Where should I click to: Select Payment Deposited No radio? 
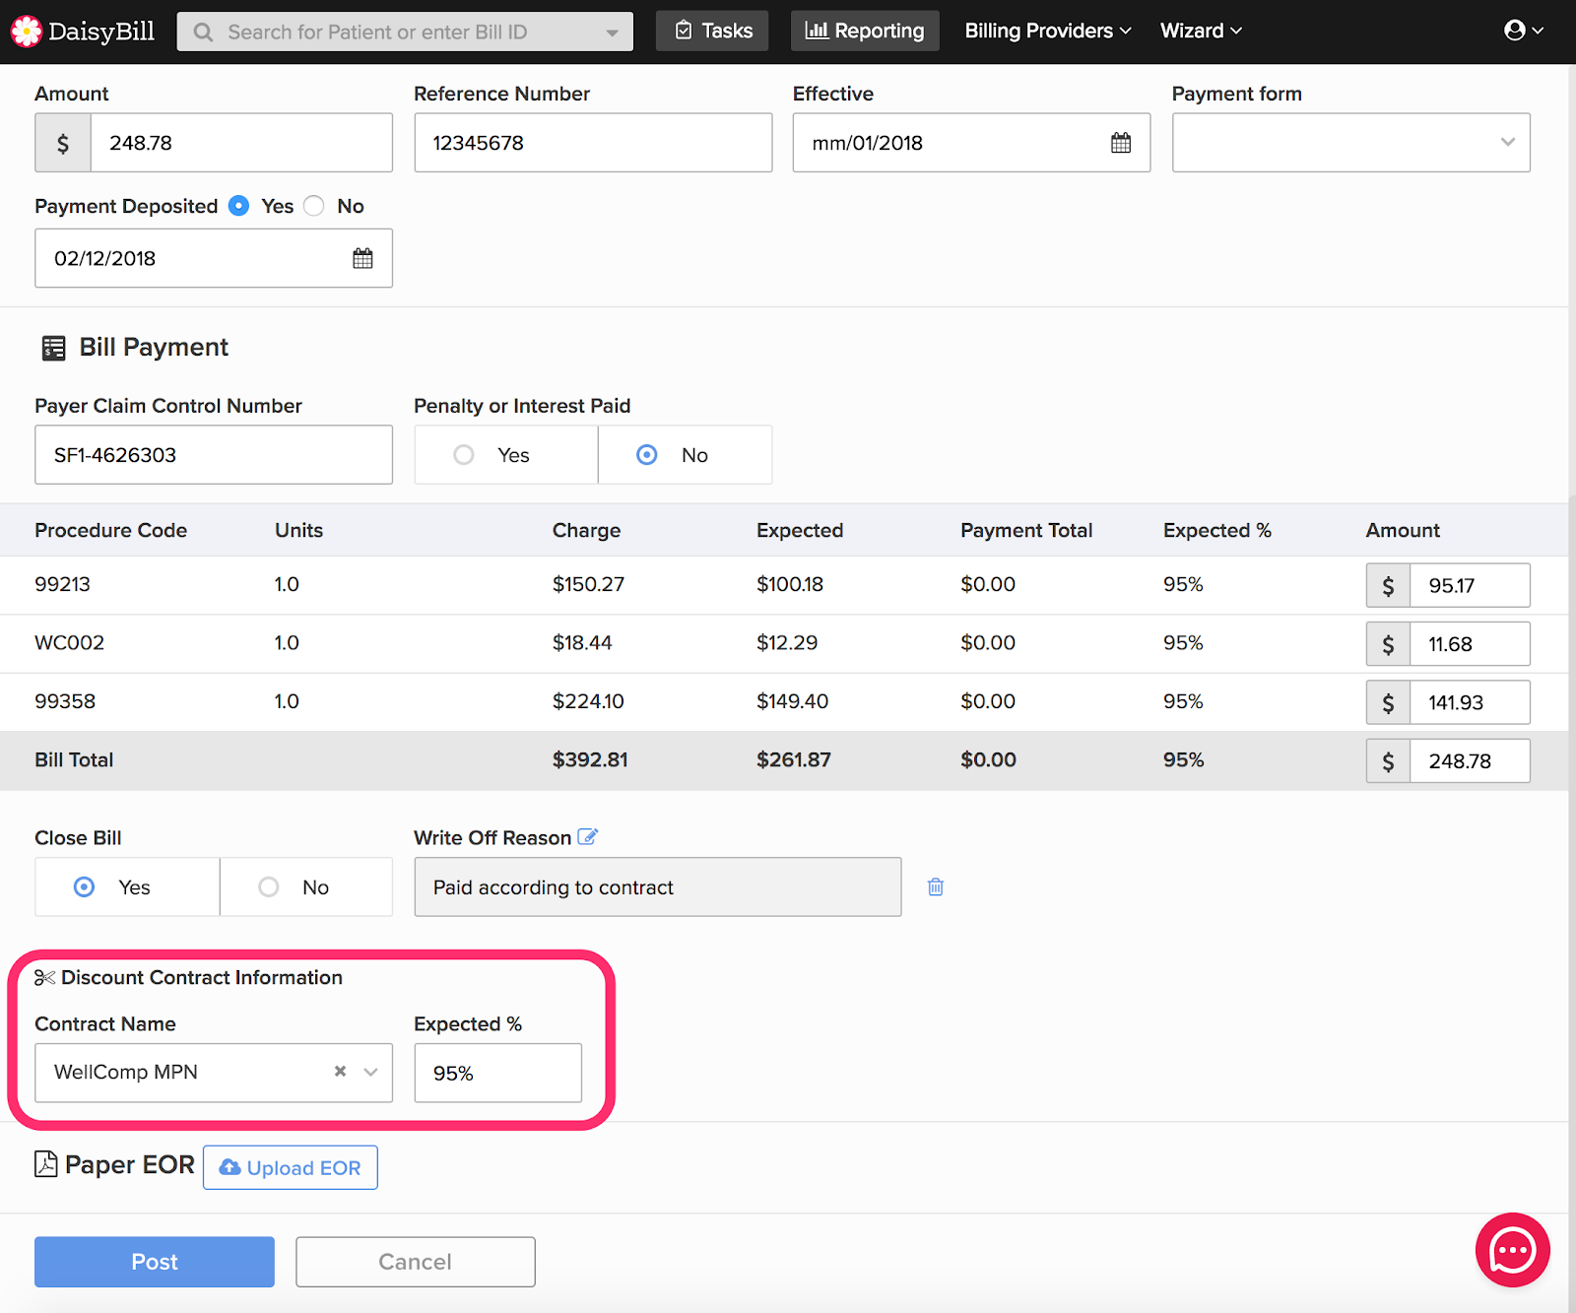click(313, 206)
